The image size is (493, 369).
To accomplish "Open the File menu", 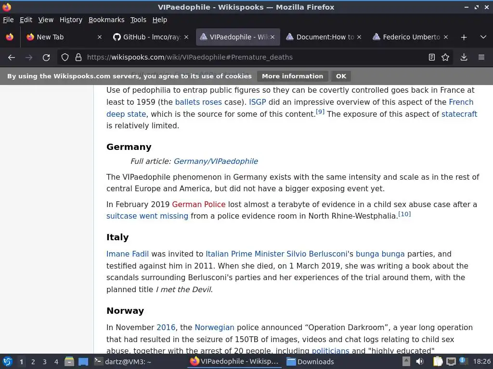I will [x=8, y=20].
